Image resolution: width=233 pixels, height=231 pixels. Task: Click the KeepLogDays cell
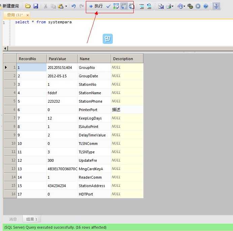click(94, 118)
